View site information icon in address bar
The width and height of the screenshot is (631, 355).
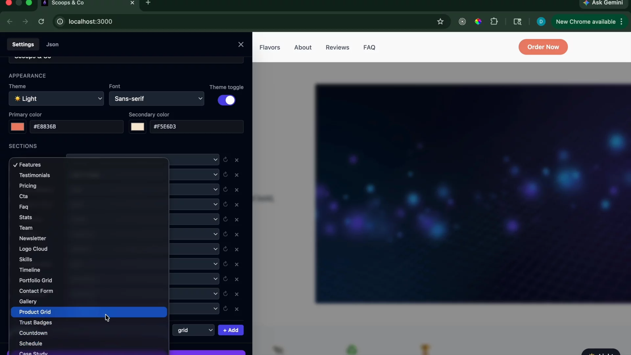(60, 22)
